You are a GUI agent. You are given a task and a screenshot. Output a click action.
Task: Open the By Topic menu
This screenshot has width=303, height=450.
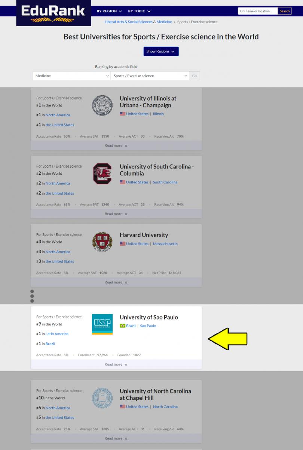point(139,11)
